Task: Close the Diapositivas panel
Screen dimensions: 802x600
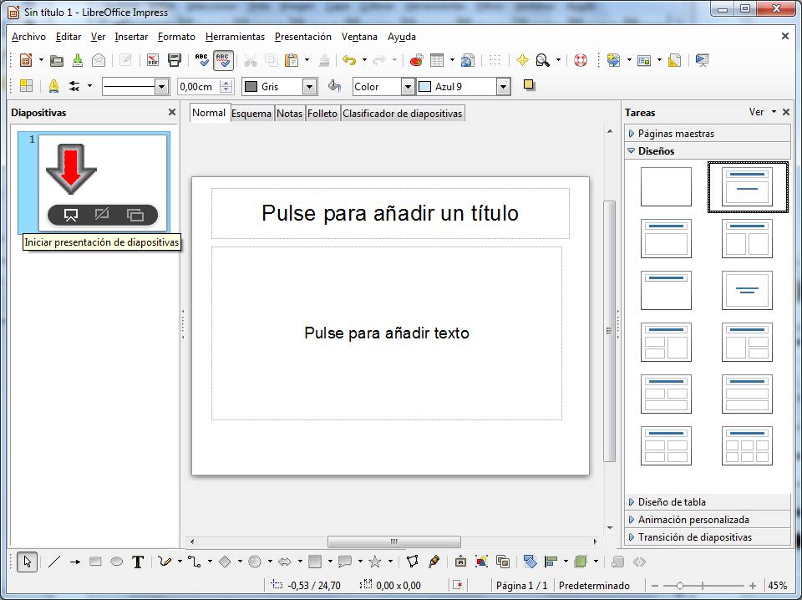Action: [172, 112]
